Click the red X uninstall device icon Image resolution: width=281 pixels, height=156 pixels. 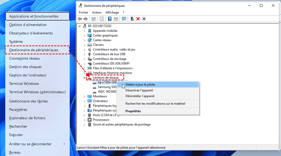click(x=138, y=19)
